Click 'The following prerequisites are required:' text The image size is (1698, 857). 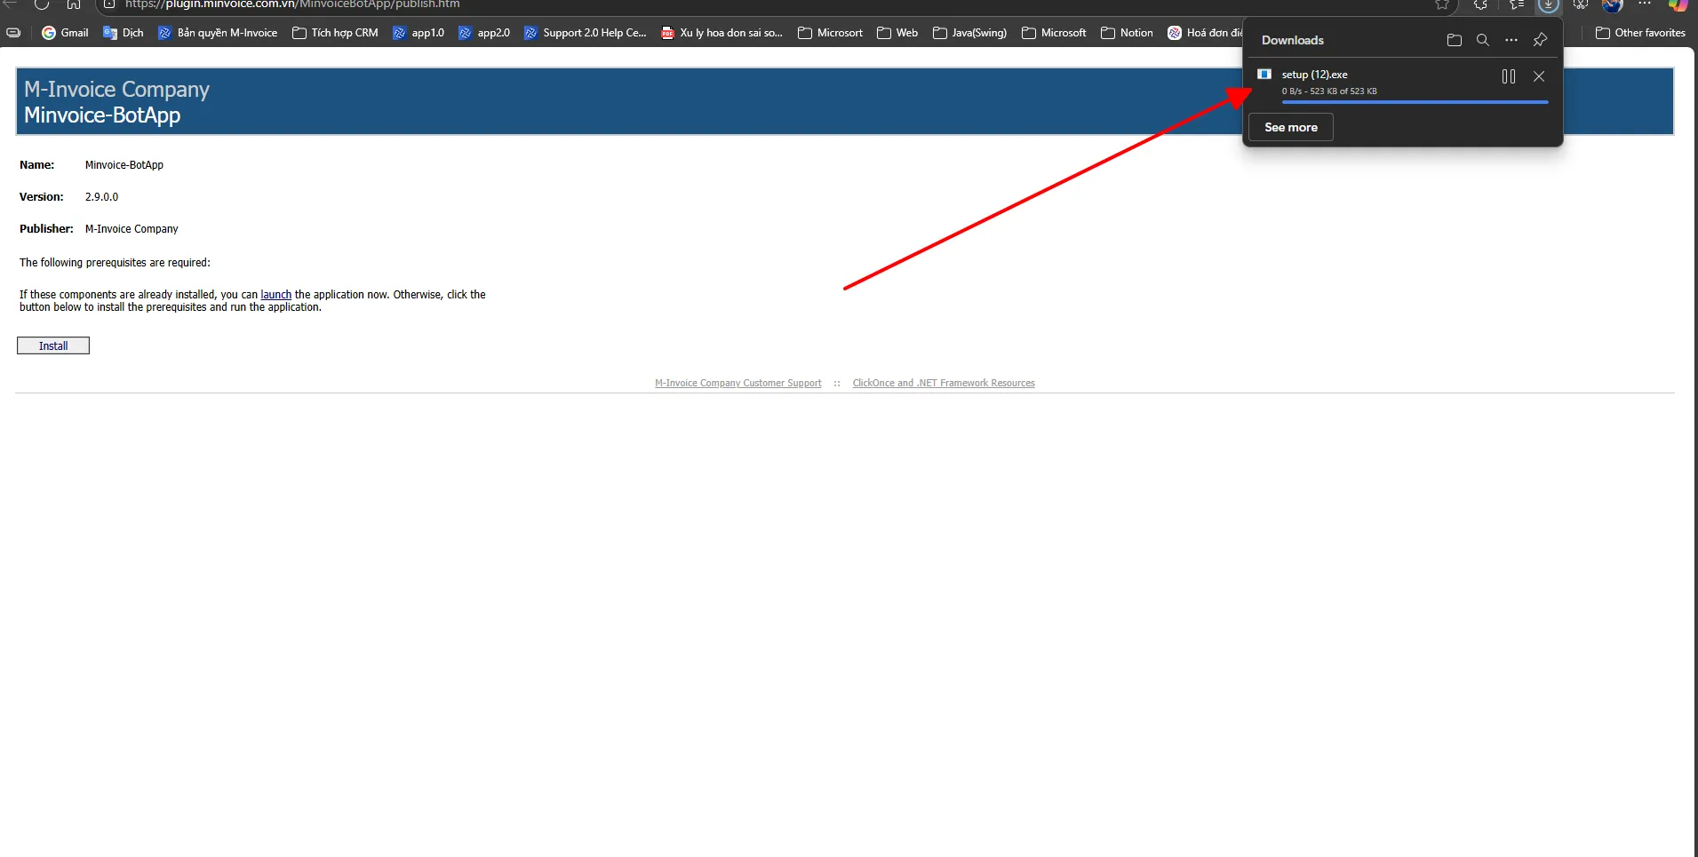(x=115, y=263)
